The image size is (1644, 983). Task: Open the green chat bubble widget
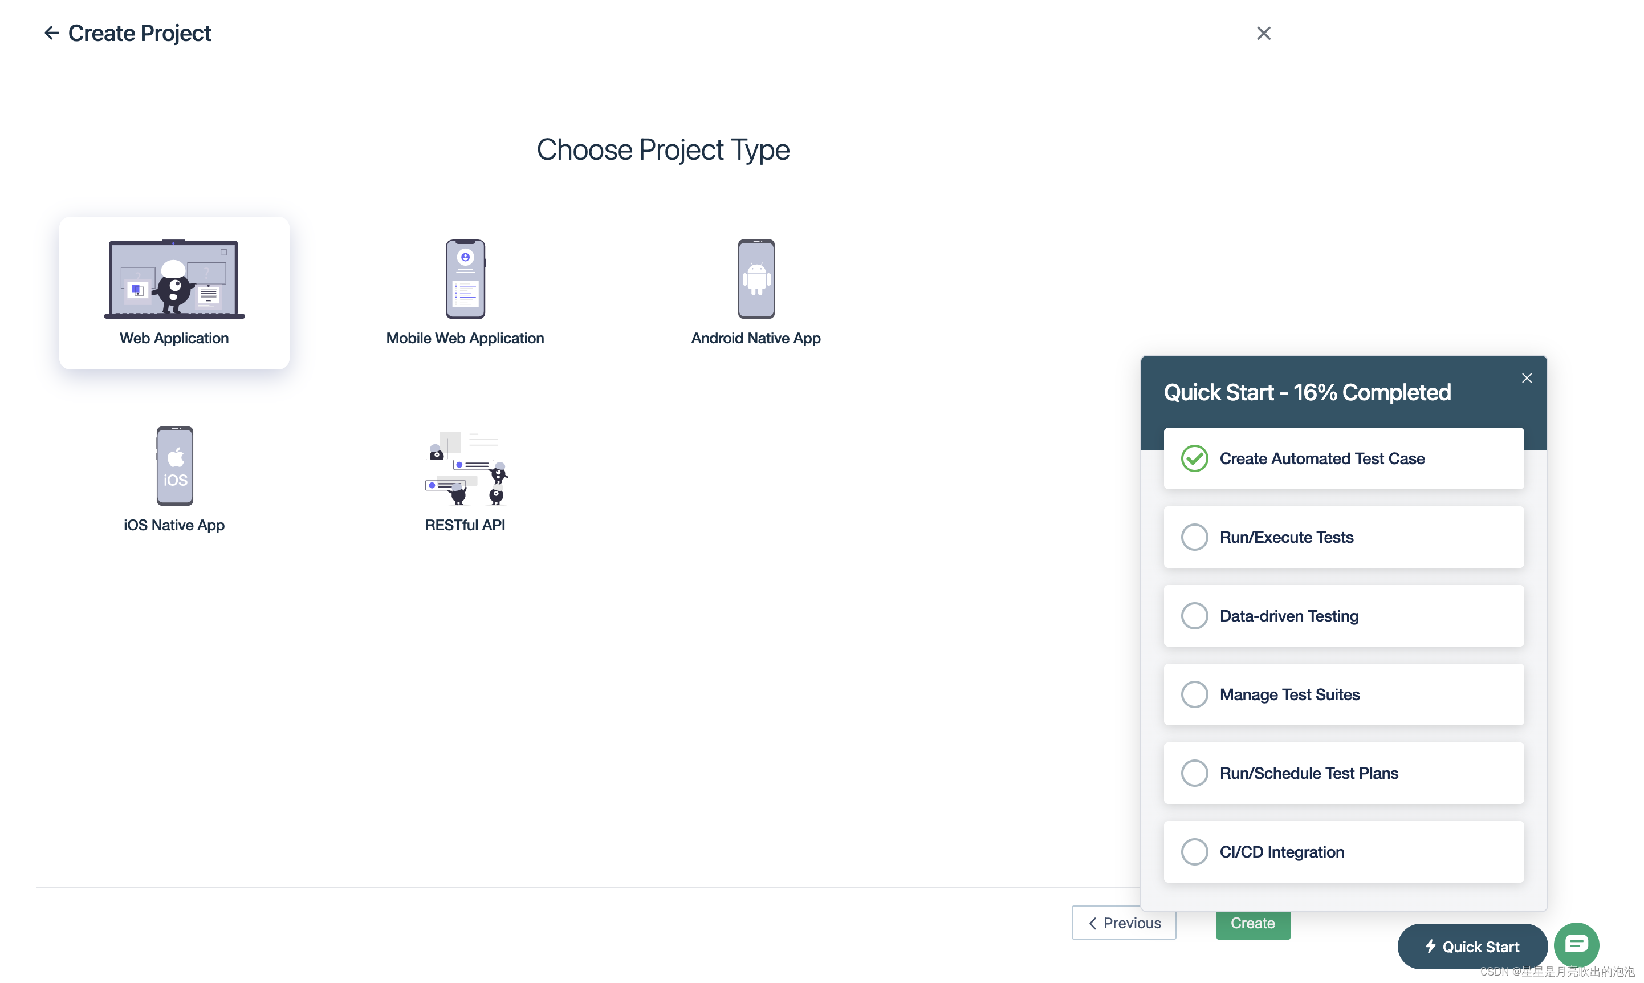[1576, 944]
